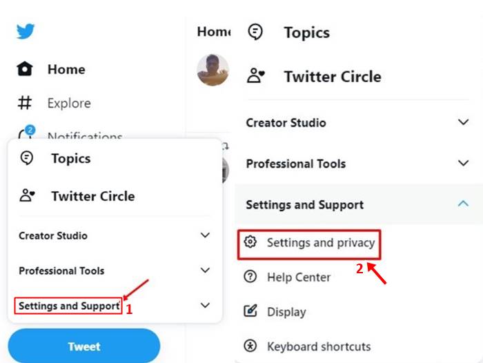The width and height of the screenshot is (483, 363).
Task: Expand Settings and Support in left popup
Action: (x=205, y=305)
